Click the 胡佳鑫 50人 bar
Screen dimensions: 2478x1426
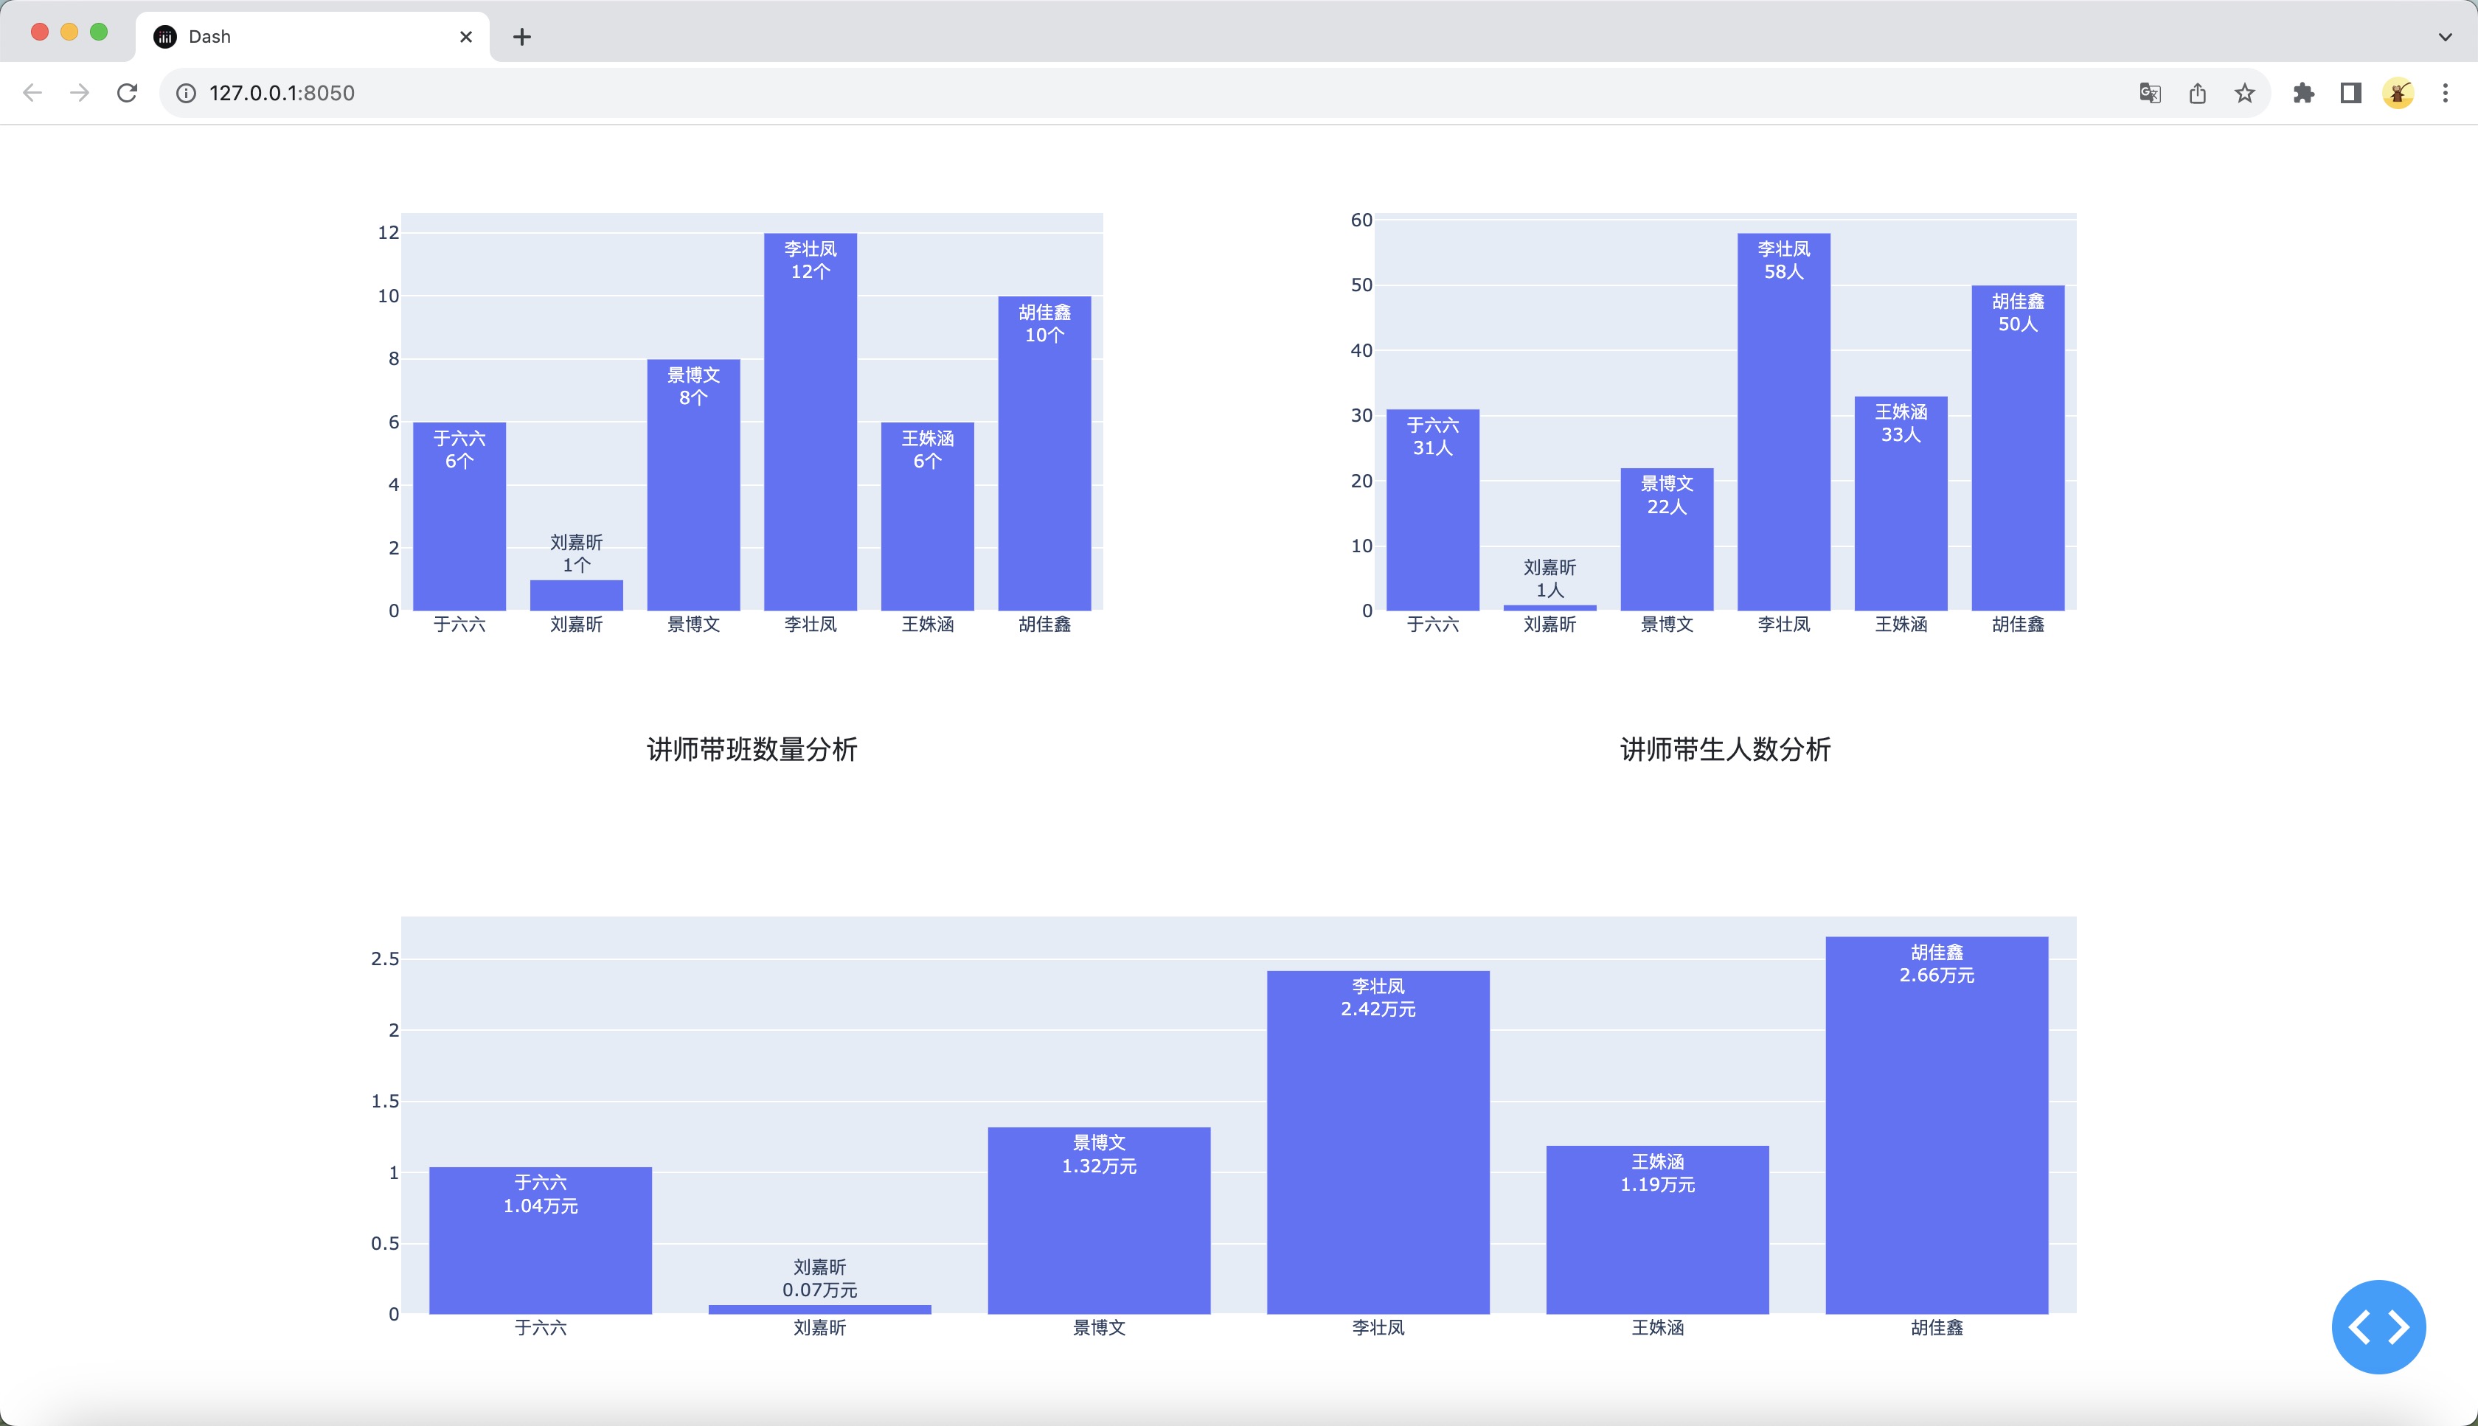pyautogui.click(x=2018, y=448)
